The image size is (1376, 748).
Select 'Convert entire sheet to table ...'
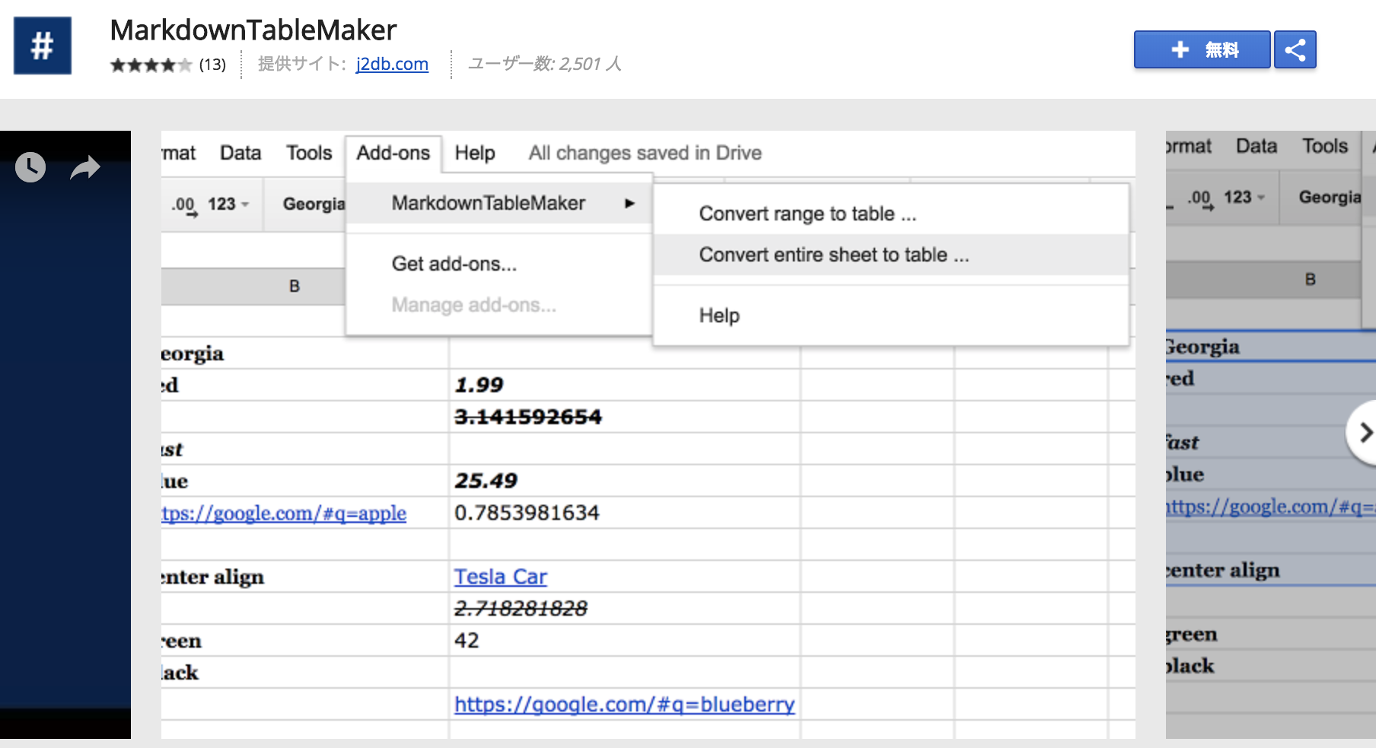[x=833, y=255]
